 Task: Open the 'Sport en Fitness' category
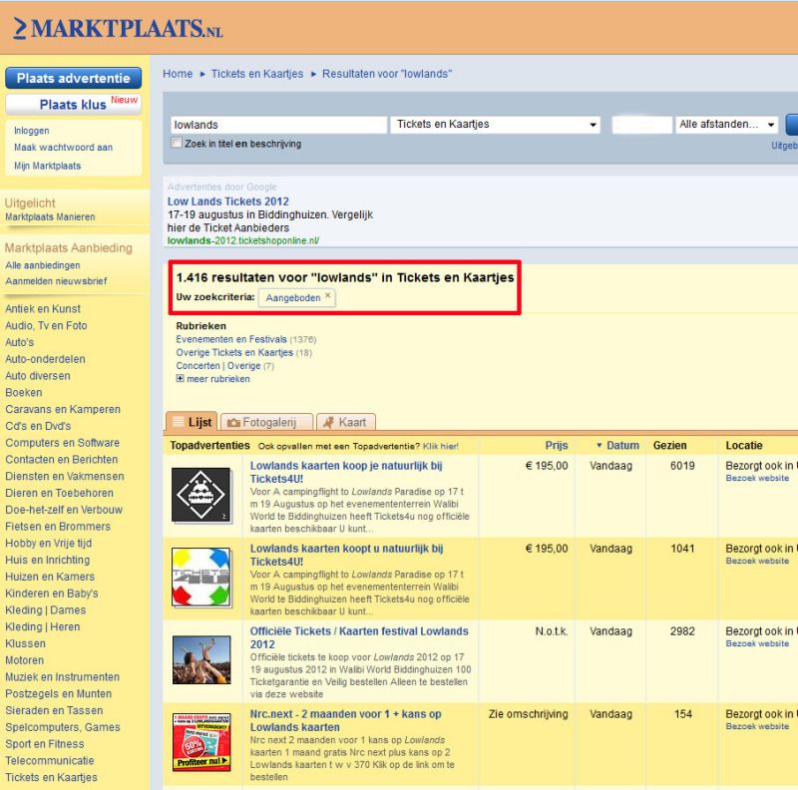44,744
